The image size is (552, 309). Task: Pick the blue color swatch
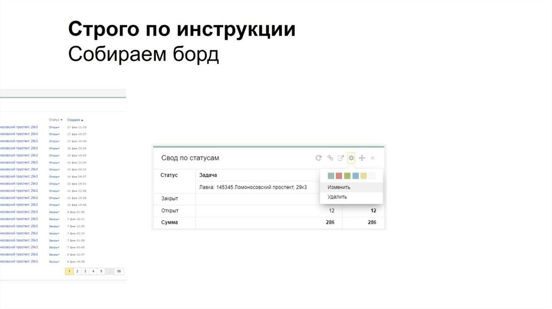(x=356, y=175)
